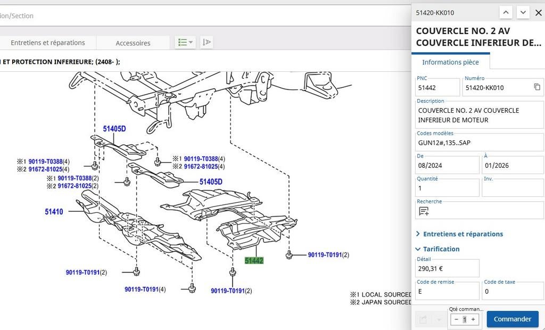Add a note via Recherche icon
545x330 pixels.
[424, 211]
